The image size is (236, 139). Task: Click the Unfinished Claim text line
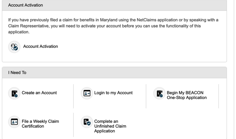click(x=110, y=126)
